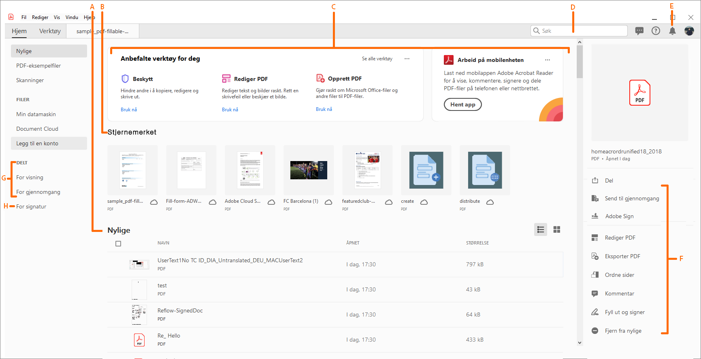This screenshot has height=359, width=701.
Task: Click the Hent app button
Action: tap(463, 105)
